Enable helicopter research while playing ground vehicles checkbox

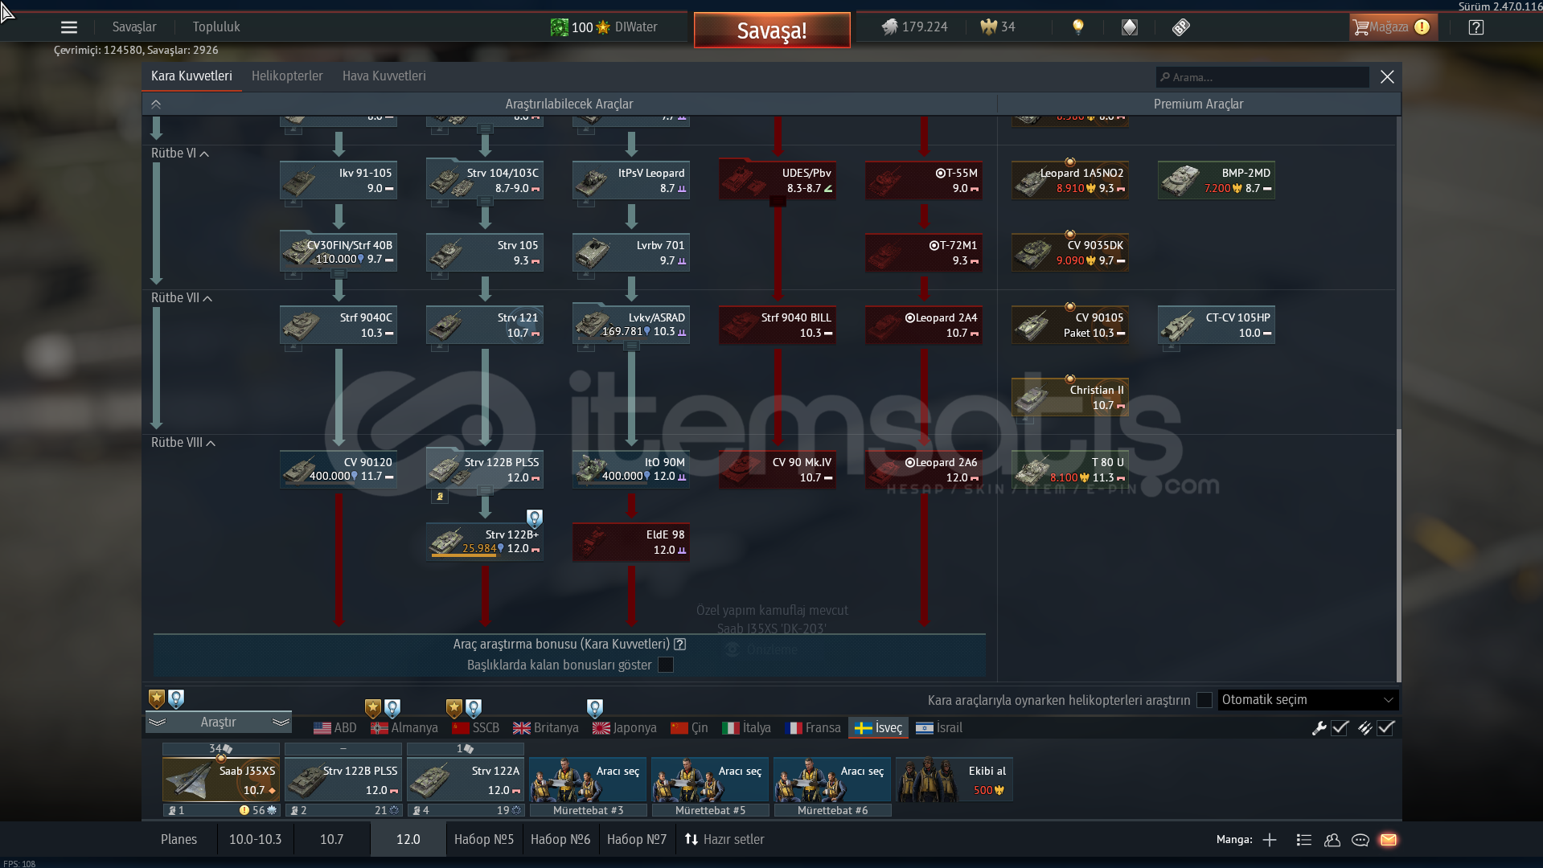1204,700
